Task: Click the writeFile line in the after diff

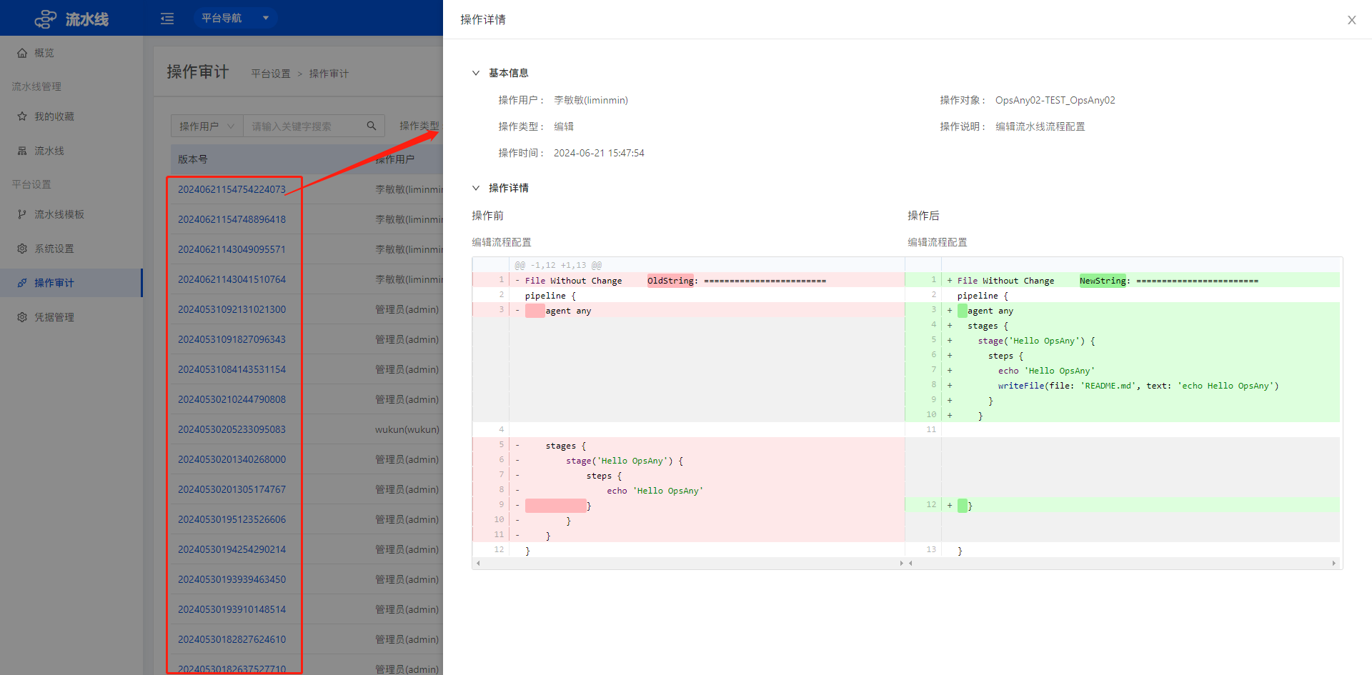Action: [1138, 386]
